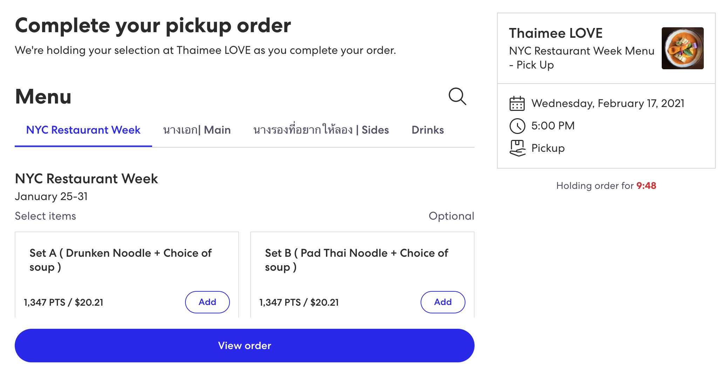Switch to the Drinks tab
Screen dimensions: 722x369
pos(428,130)
